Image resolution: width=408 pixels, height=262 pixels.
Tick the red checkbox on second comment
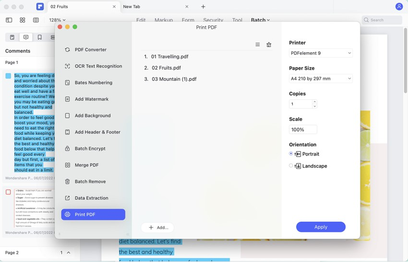tap(8, 192)
